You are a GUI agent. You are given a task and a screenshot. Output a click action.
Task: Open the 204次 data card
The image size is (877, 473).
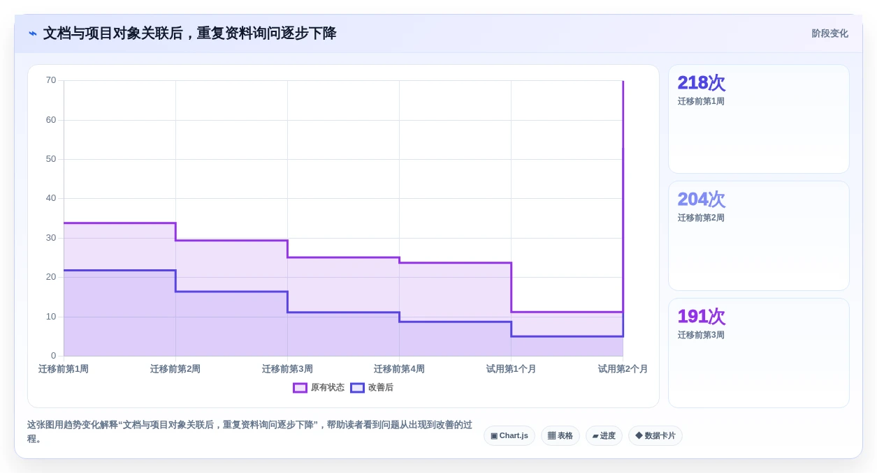[x=759, y=236]
